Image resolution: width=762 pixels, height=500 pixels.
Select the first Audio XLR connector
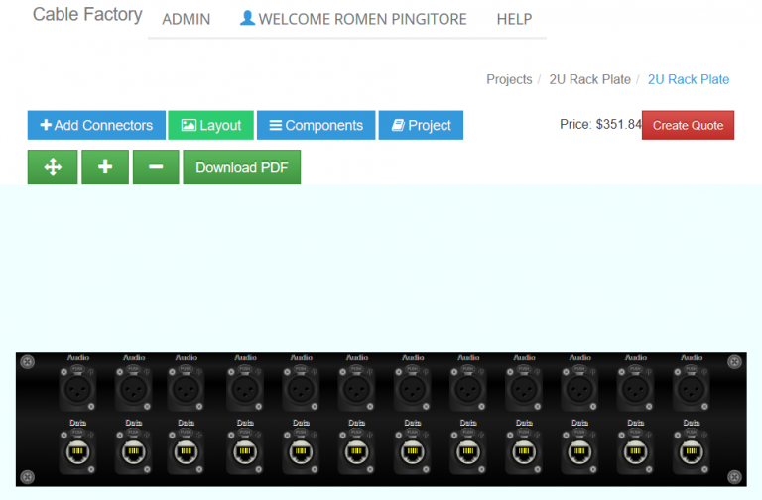point(77,388)
